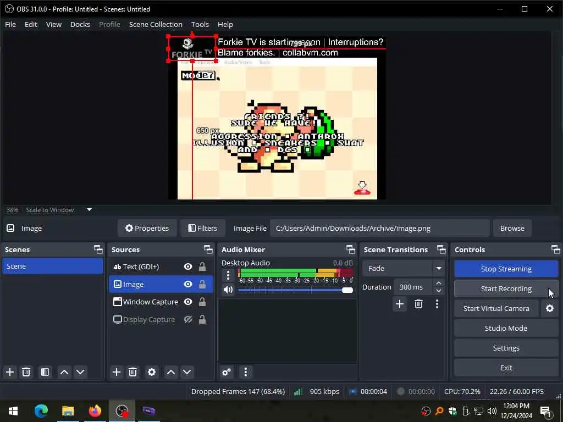Viewport: 563px width, 422px height.
Task: Click the Duration 300 ms field
Action: [x=414, y=287]
